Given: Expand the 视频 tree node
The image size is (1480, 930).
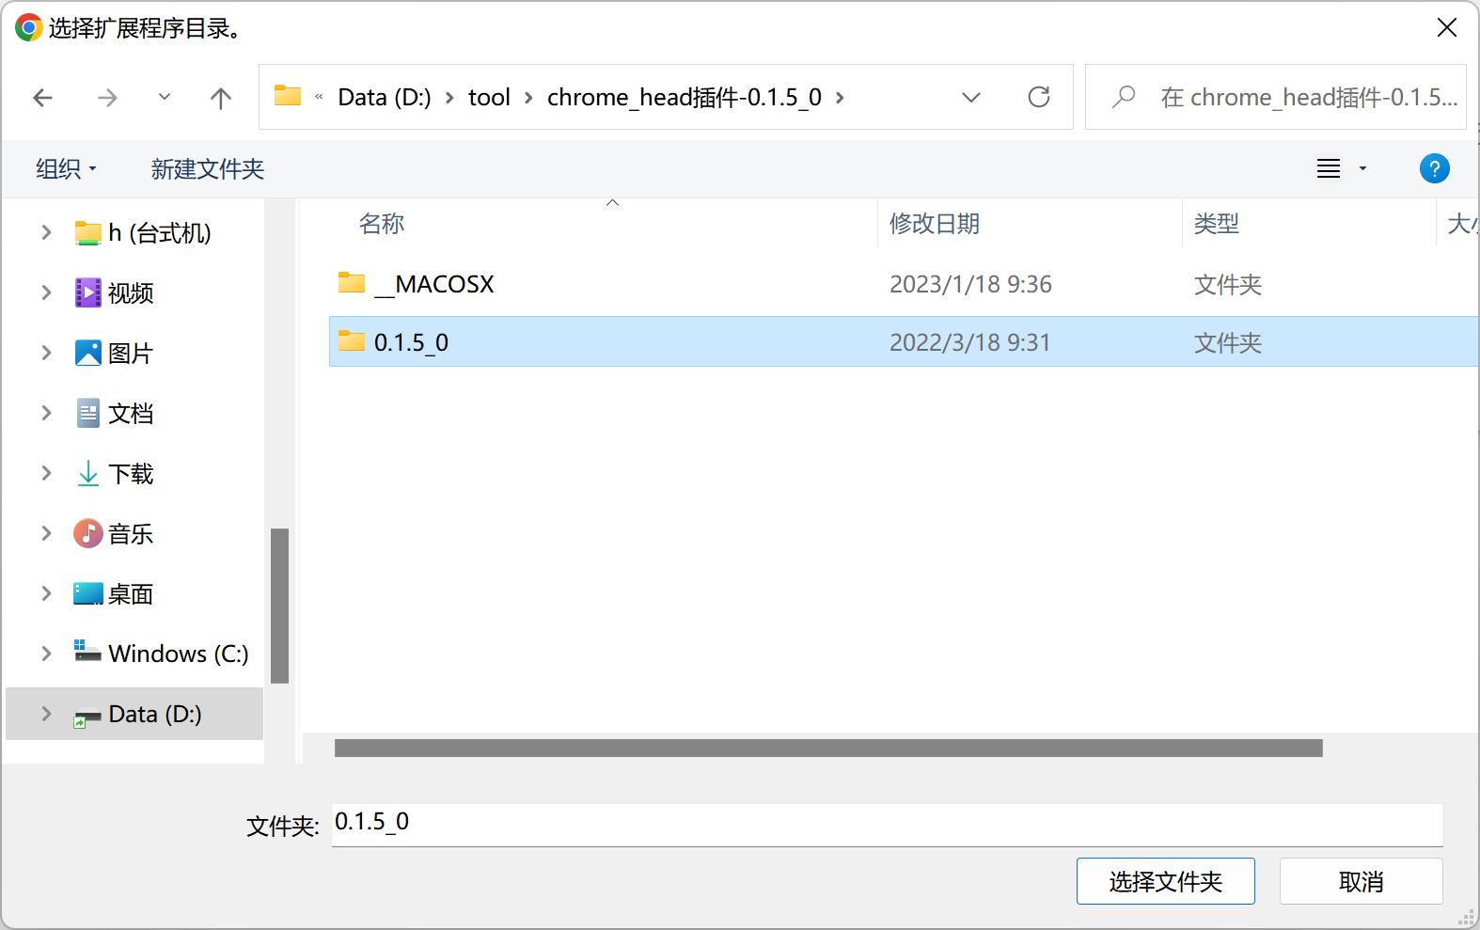Looking at the screenshot, I should tap(46, 292).
